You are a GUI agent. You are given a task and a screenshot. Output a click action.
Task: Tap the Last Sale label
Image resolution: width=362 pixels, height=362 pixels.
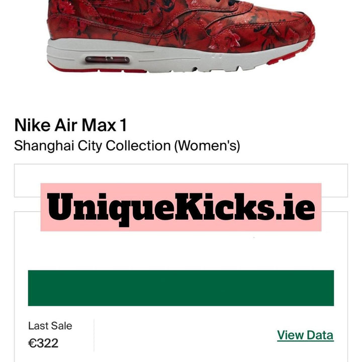coord(50,326)
